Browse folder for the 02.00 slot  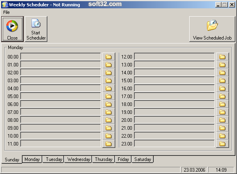109,72
